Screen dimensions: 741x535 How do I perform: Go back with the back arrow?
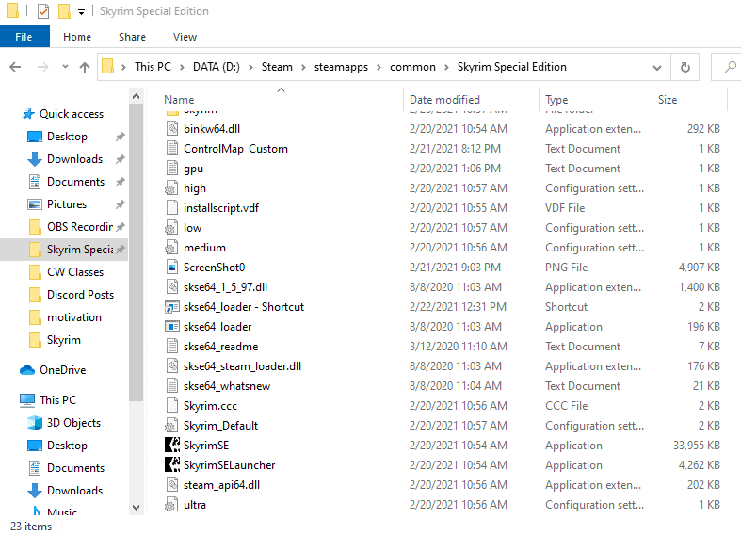pos(15,67)
